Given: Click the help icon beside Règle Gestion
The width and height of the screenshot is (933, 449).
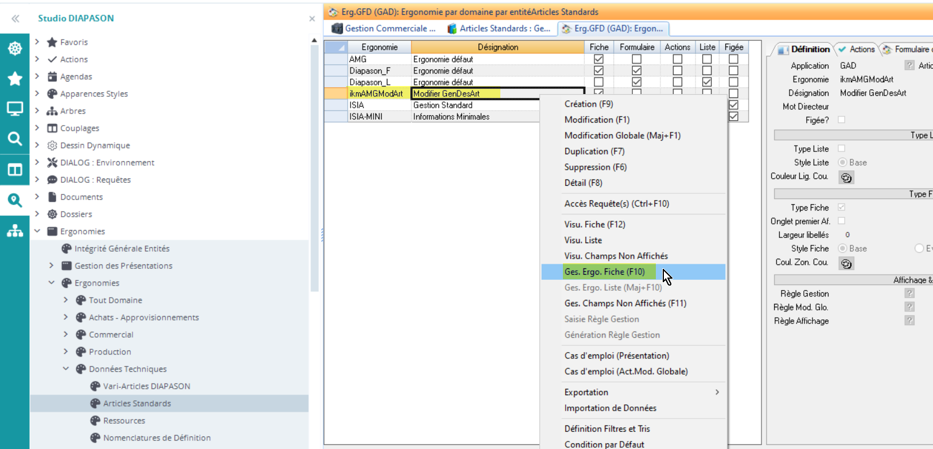Looking at the screenshot, I should (909, 294).
